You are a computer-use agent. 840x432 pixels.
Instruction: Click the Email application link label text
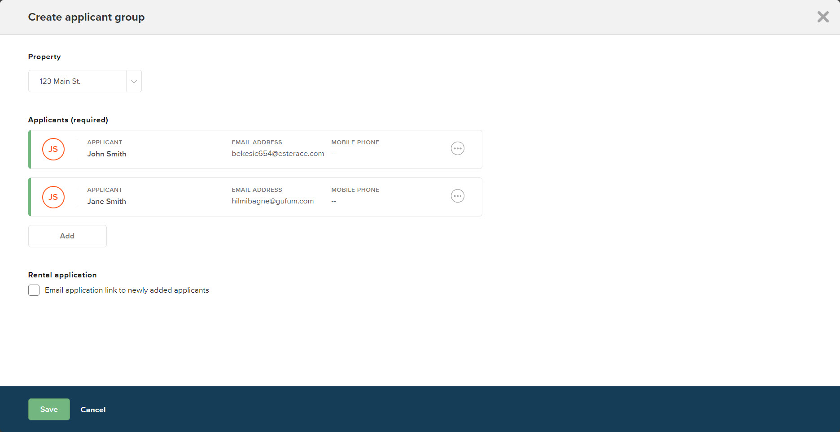coord(127,290)
